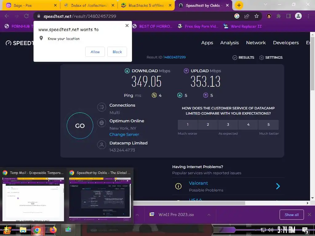Open the Apps menu item
This screenshot has height=236, width=315.
(207, 43)
